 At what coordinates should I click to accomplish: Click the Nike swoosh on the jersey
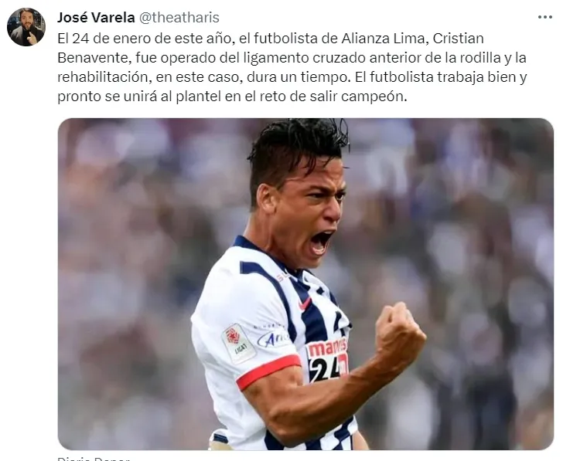[x=305, y=303]
